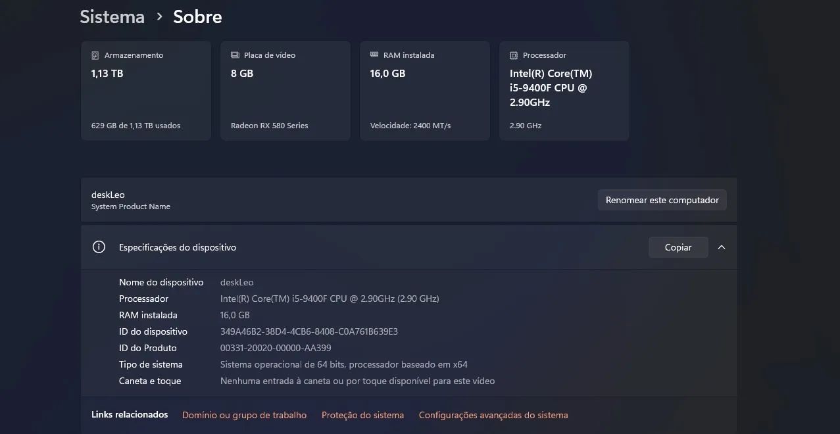The height and width of the screenshot is (434, 840).
Task: Click the 'Links relacionados' label
Action: [x=130, y=415]
